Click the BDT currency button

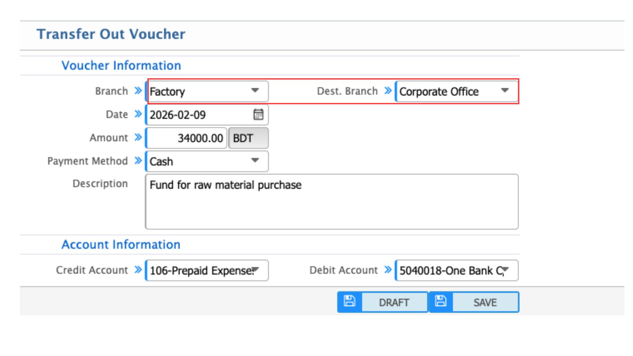[x=248, y=138]
